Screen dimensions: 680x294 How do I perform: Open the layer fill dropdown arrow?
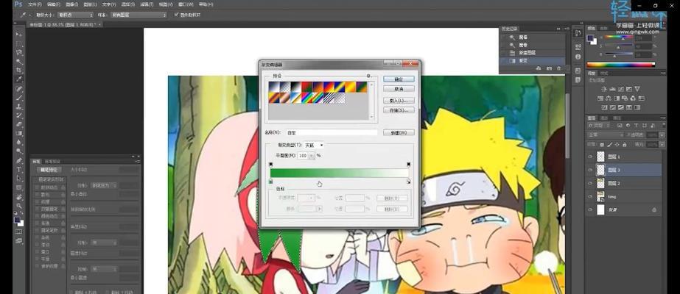(x=662, y=144)
